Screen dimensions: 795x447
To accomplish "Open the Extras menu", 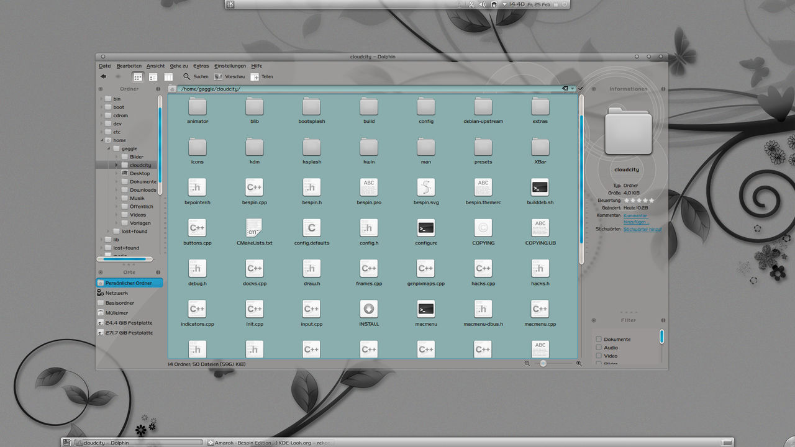I will (201, 66).
